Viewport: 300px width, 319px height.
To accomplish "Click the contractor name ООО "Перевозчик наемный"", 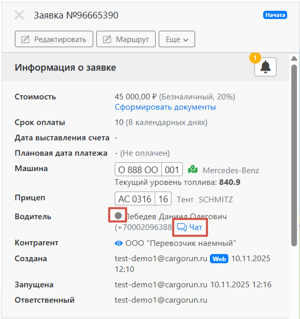I will (181, 243).
